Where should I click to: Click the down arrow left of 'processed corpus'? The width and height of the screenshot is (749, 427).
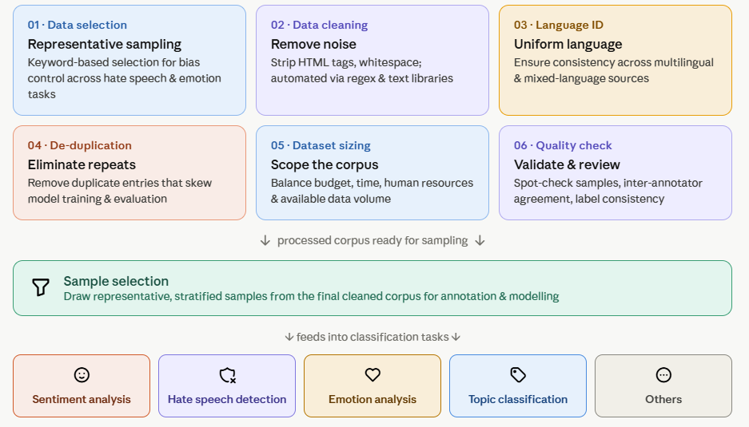(265, 240)
